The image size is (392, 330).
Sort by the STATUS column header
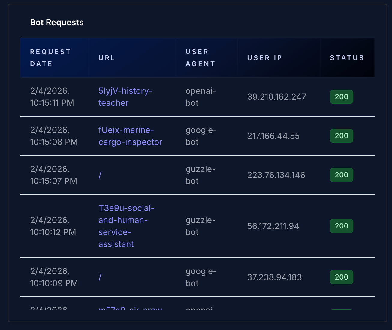coord(347,58)
